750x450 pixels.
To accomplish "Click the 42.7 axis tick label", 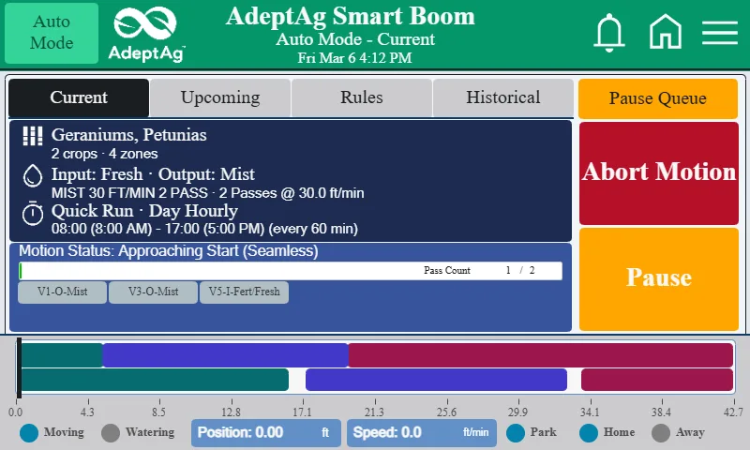I will click(x=733, y=412).
